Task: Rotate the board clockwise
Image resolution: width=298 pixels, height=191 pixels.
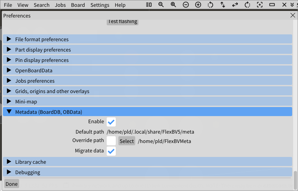Action: [247, 5]
